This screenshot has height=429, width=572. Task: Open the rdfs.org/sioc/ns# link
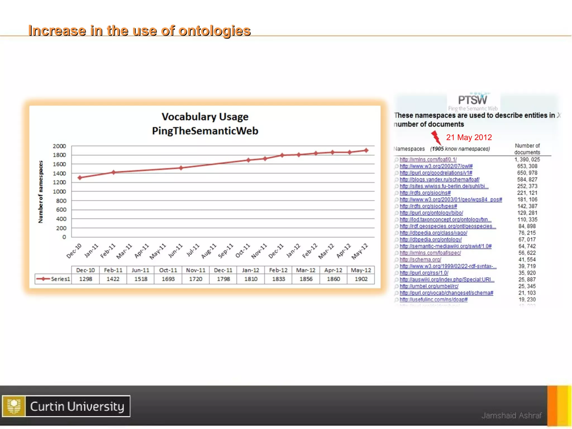[425, 193]
